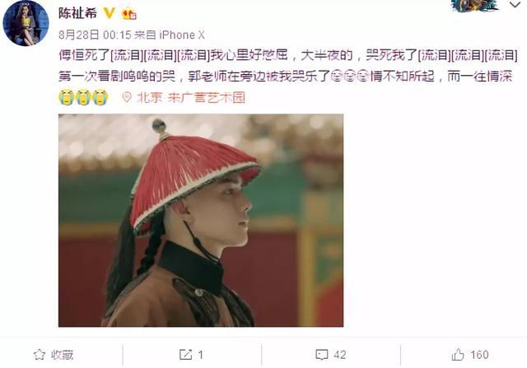Open comments via the speech bubble icon
Viewport: 527px width, 368px height.
322,355
